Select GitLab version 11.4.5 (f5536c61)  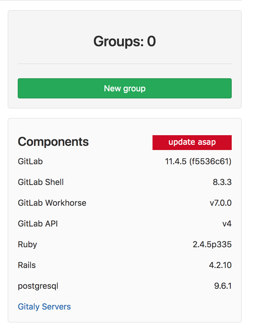click(x=198, y=161)
